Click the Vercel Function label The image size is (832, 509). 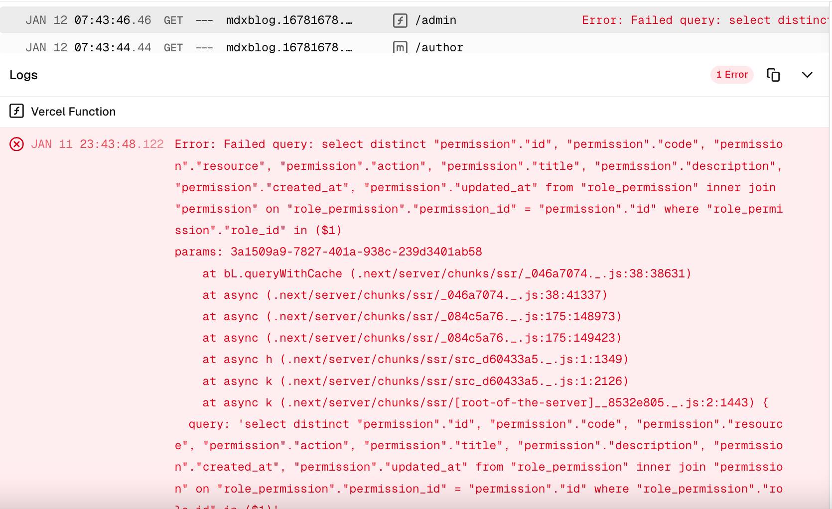(x=73, y=112)
